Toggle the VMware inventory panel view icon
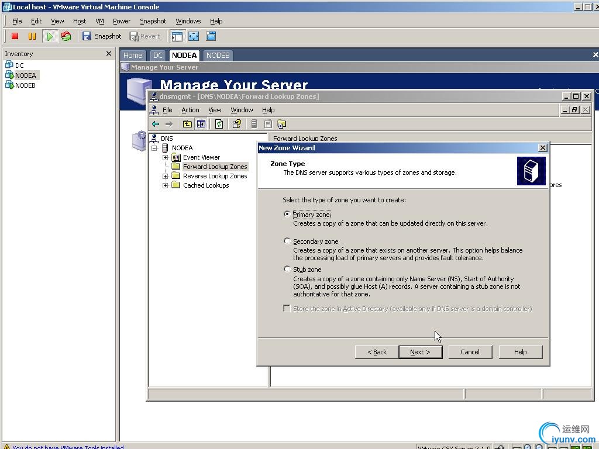This screenshot has height=449, width=599. 177,36
